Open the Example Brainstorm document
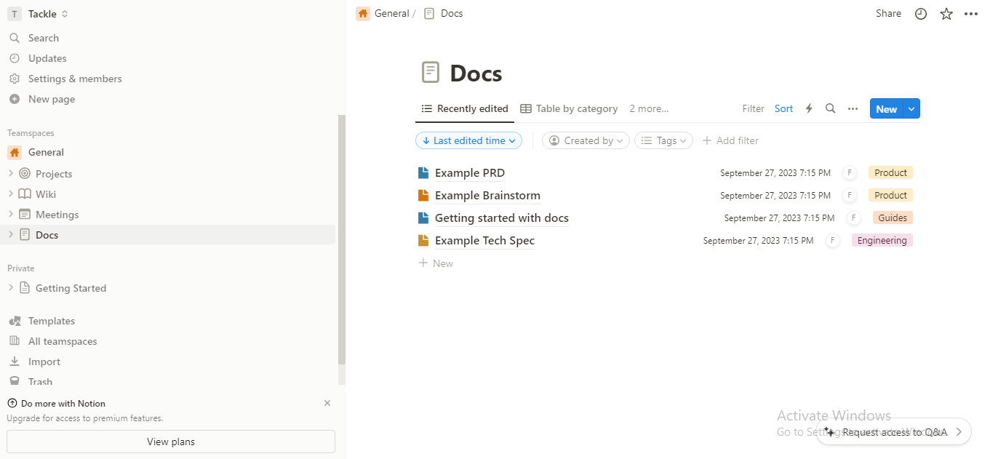The height and width of the screenshot is (459, 990). [487, 196]
